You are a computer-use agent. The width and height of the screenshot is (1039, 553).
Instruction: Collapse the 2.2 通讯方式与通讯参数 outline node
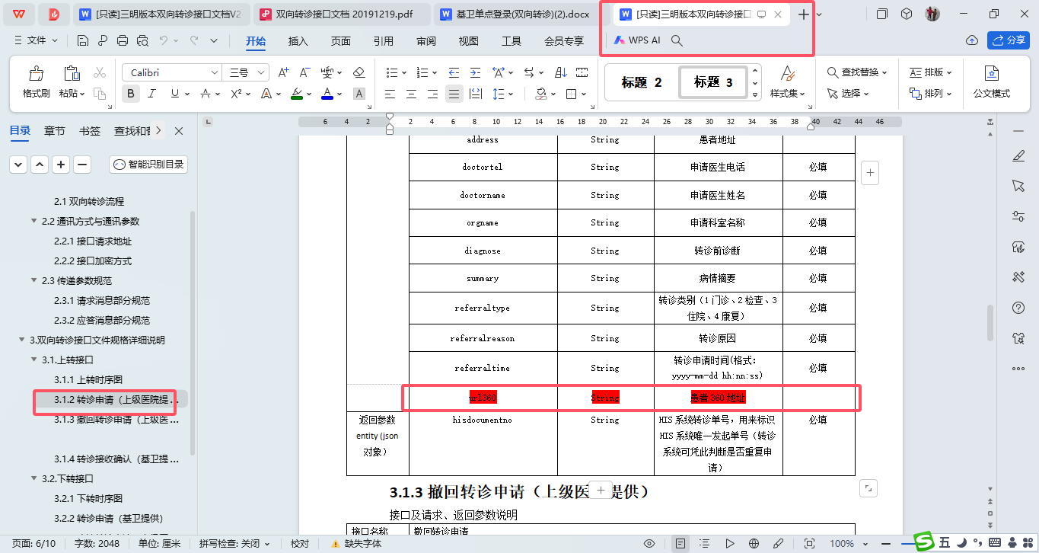33,221
